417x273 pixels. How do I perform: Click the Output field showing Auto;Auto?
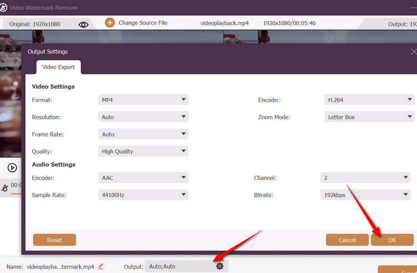pyautogui.click(x=180, y=266)
